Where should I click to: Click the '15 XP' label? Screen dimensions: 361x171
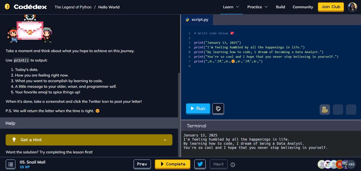tap(25, 167)
